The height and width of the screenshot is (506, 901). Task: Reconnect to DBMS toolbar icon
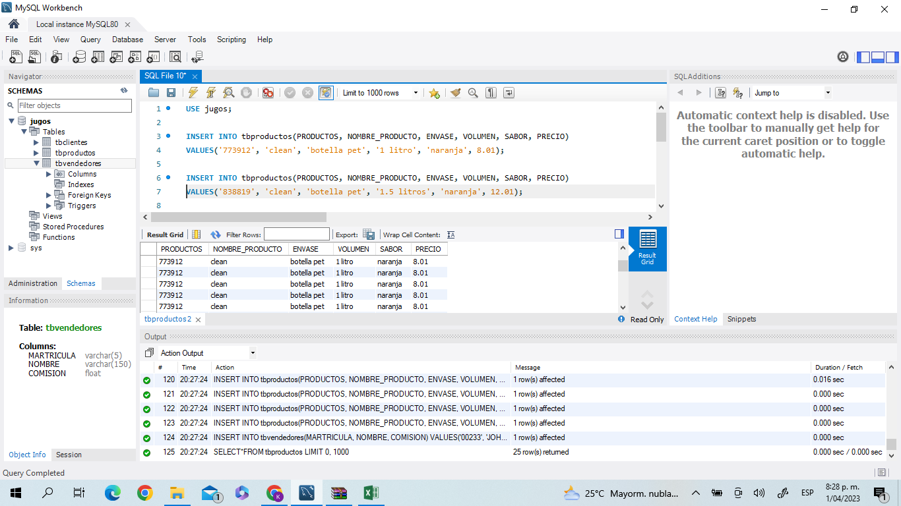point(197,57)
